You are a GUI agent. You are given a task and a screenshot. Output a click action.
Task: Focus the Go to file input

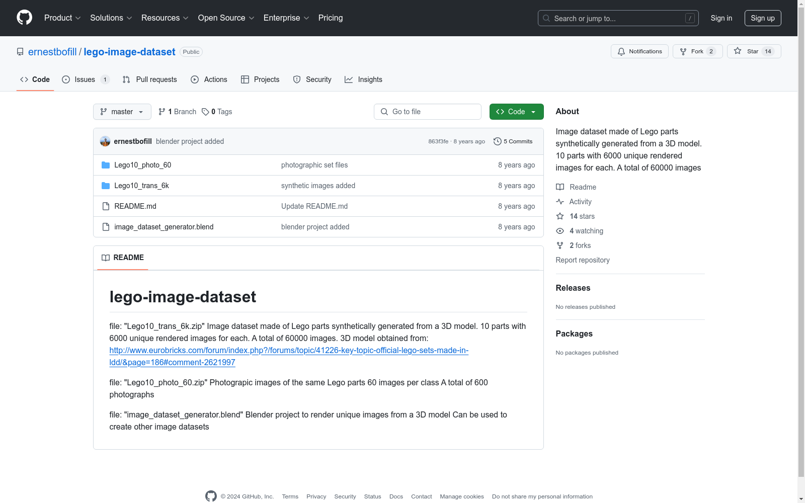pyautogui.click(x=428, y=112)
